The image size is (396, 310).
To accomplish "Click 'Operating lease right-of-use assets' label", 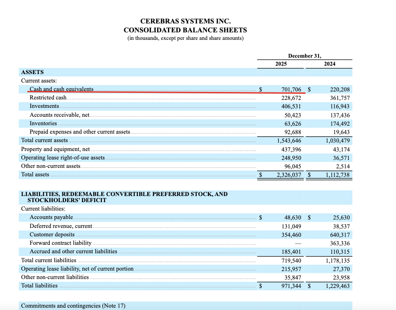I will (x=63, y=158).
